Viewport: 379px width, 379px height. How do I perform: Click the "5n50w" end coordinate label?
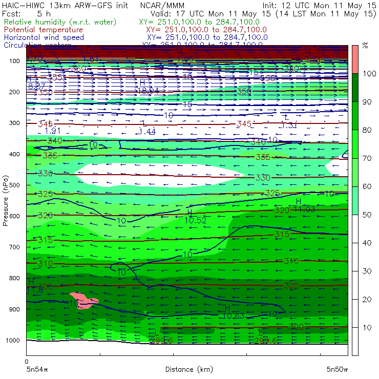[337, 369]
